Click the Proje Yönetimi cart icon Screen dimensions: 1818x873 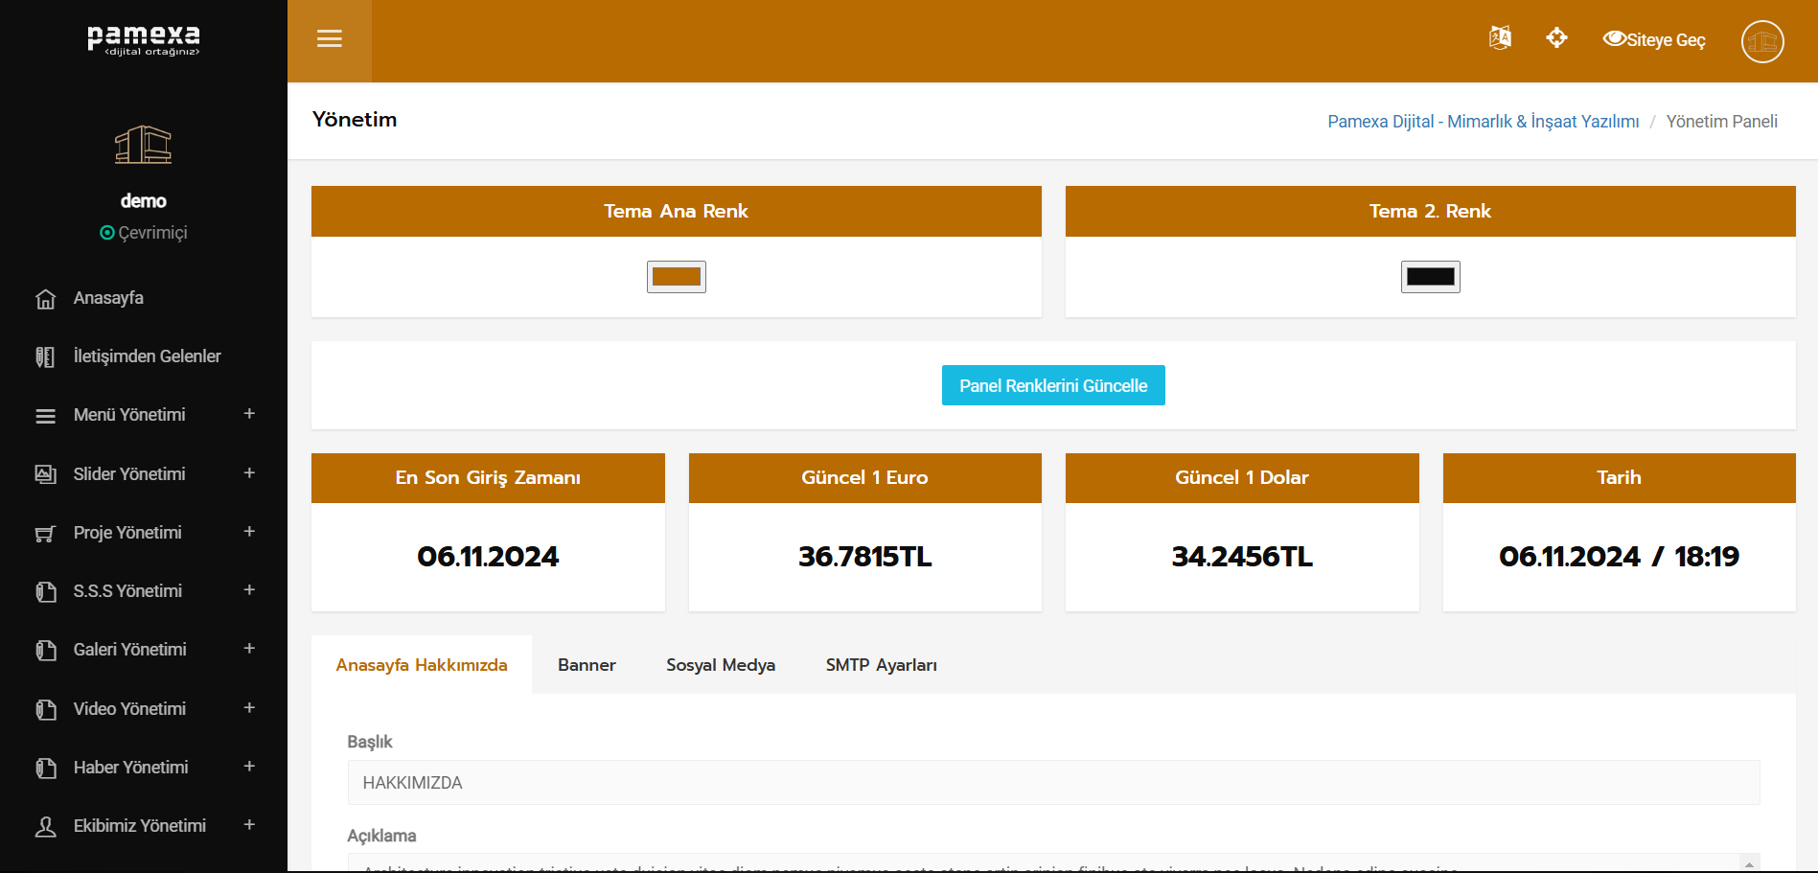click(x=45, y=534)
